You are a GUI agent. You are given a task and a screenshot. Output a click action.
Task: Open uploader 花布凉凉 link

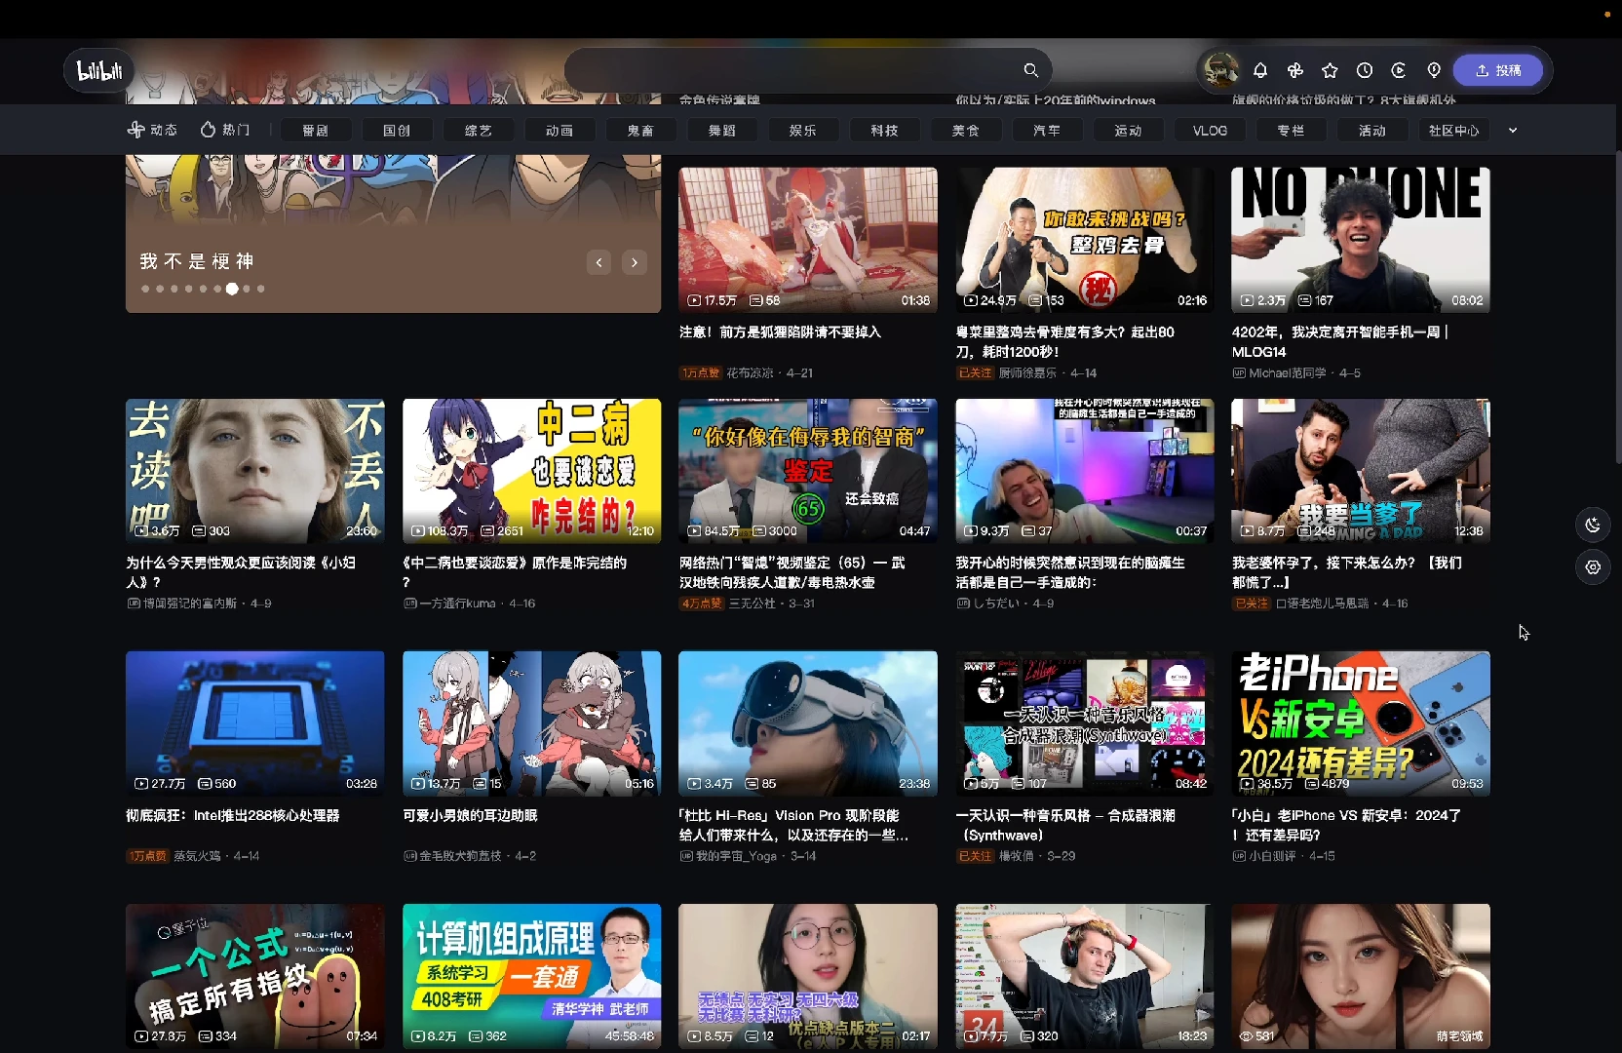click(750, 372)
